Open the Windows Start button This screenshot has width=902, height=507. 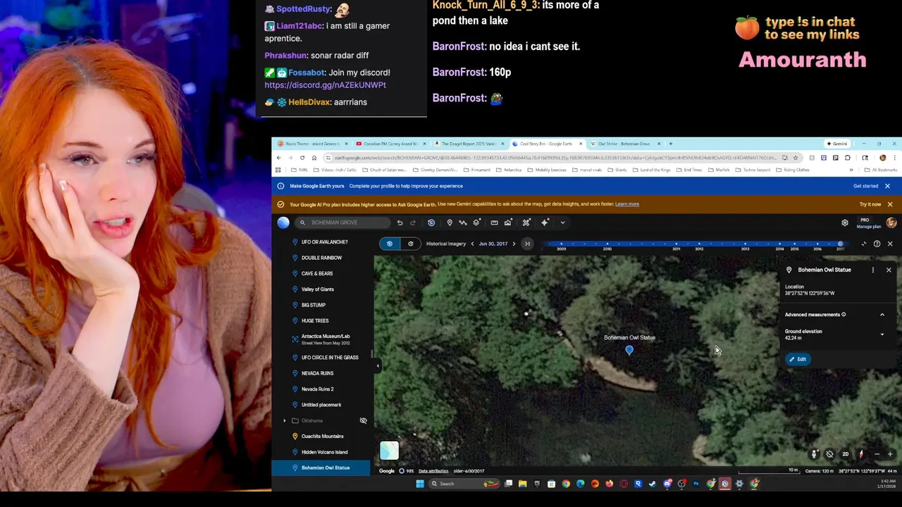click(420, 484)
